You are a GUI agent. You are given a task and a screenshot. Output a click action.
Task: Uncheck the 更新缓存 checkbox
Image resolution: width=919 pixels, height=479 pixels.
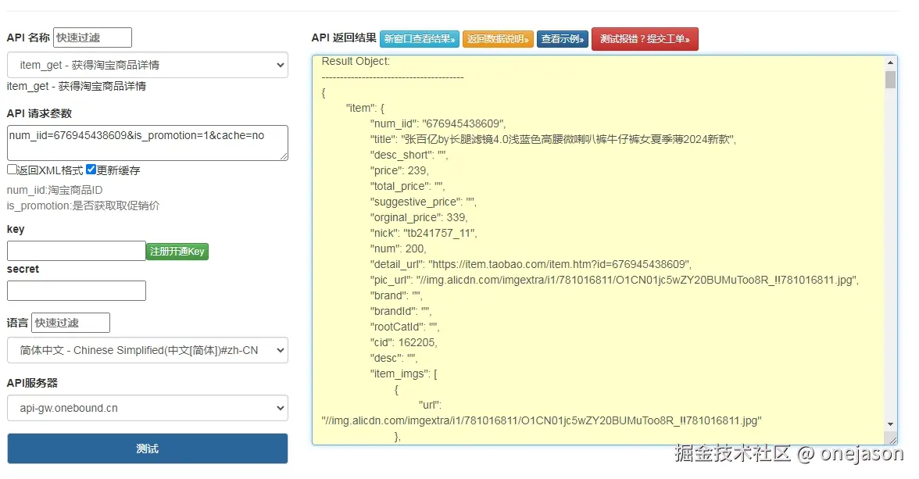coord(91,170)
